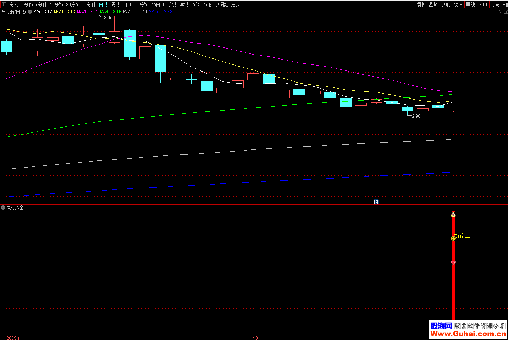Switch to the 分时 intraday tab
508x340 pixels.
(15, 5)
